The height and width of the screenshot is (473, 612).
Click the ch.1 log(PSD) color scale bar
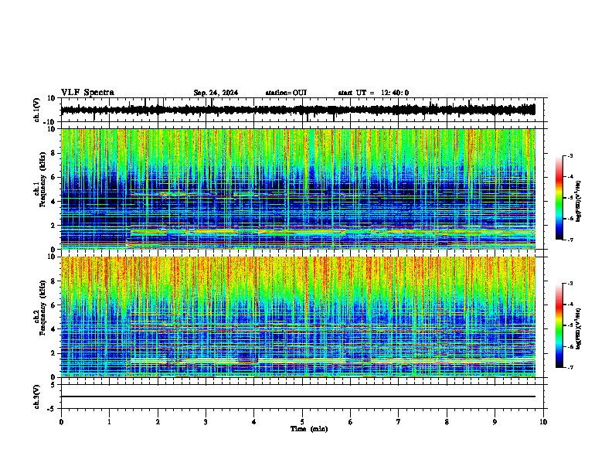[559, 198]
